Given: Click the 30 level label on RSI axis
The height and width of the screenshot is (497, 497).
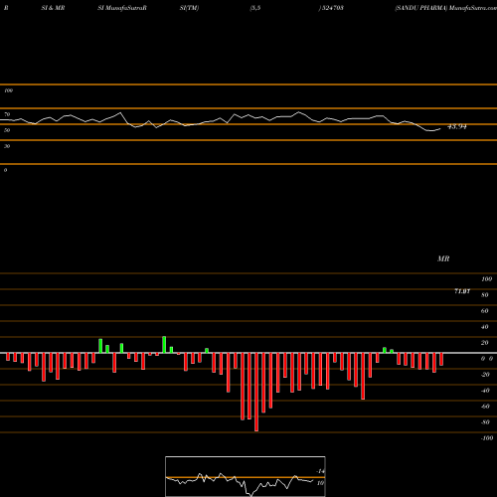Looking at the screenshot, I should click(7, 146).
